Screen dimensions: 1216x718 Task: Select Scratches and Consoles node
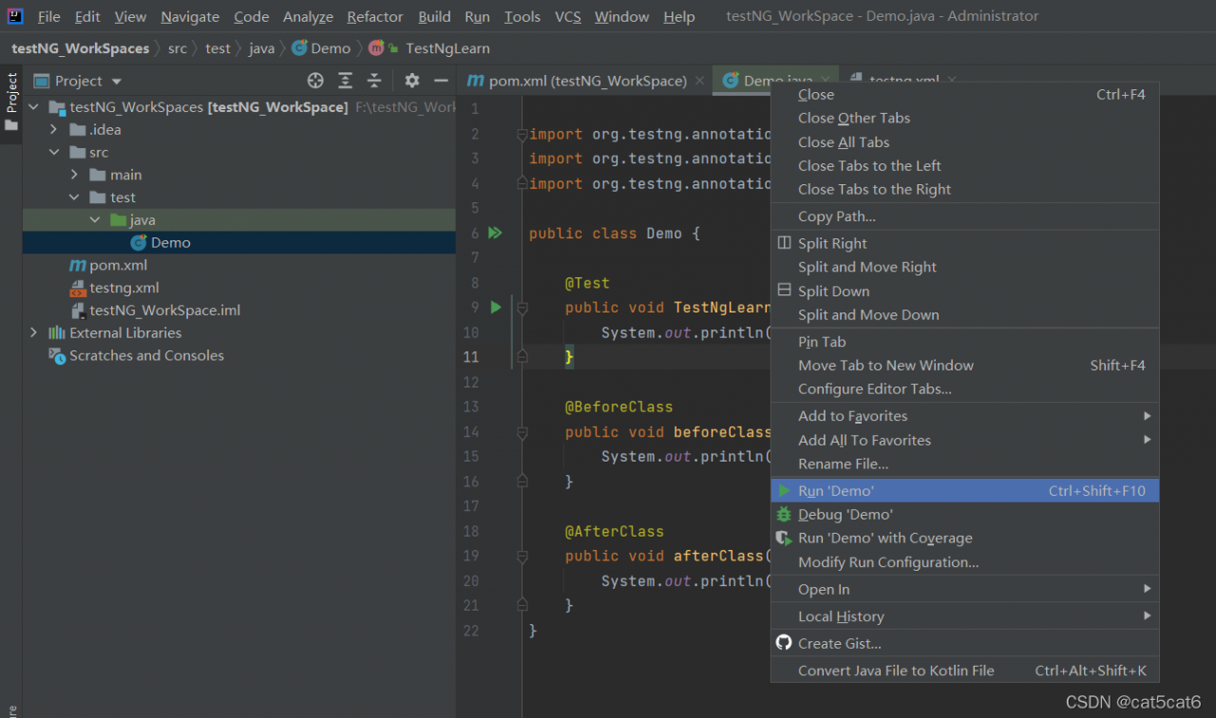(x=146, y=355)
